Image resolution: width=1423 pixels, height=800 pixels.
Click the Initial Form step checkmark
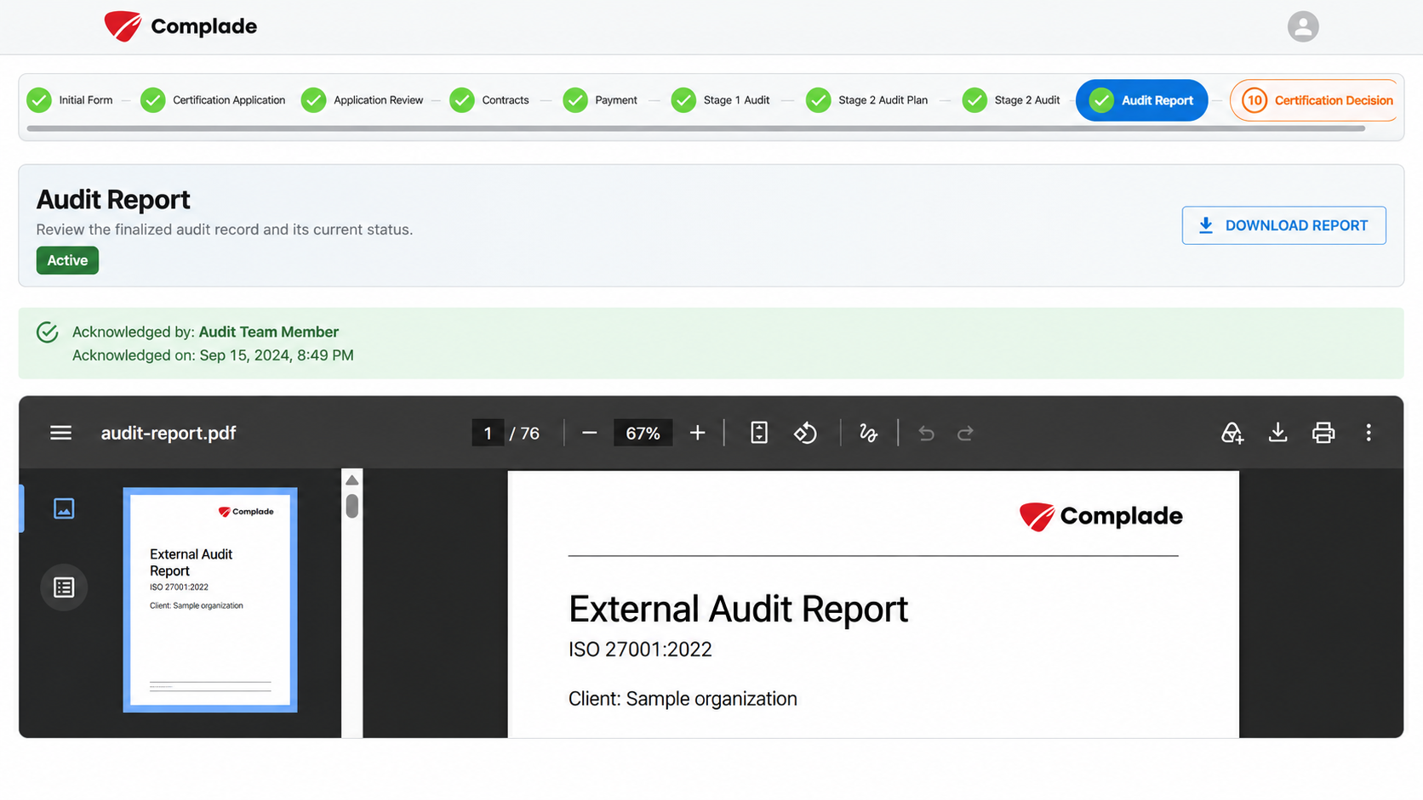click(x=39, y=100)
